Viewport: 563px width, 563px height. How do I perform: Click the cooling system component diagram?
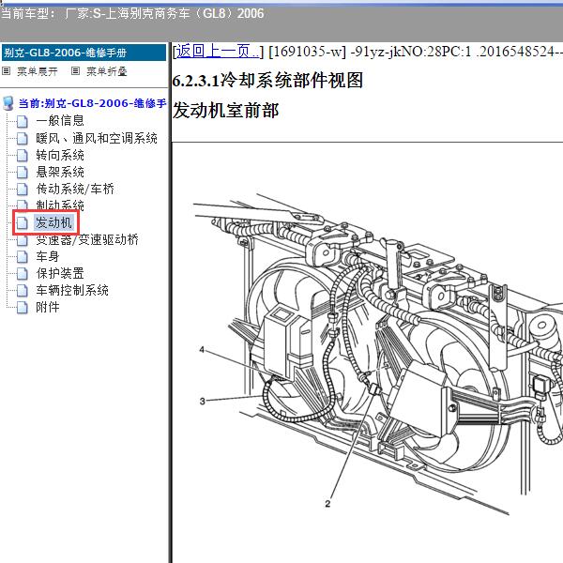(378, 354)
